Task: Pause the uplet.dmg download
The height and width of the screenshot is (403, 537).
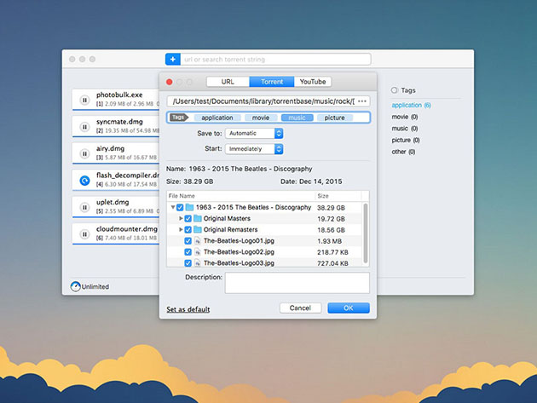Action: click(84, 207)
